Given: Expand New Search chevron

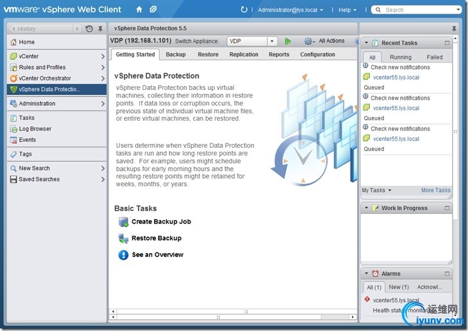Looking at the screenshot, I should (103, 168).
